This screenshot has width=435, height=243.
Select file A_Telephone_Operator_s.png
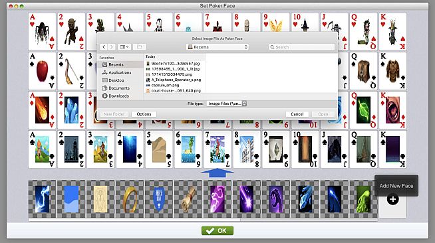click(x=175, y=80)
